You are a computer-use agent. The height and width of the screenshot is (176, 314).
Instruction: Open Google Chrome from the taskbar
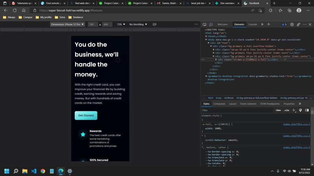[43, 171]
